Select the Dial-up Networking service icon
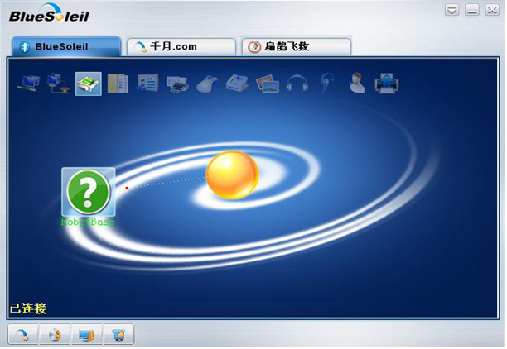The image size is (507, 349). point(58,84)
